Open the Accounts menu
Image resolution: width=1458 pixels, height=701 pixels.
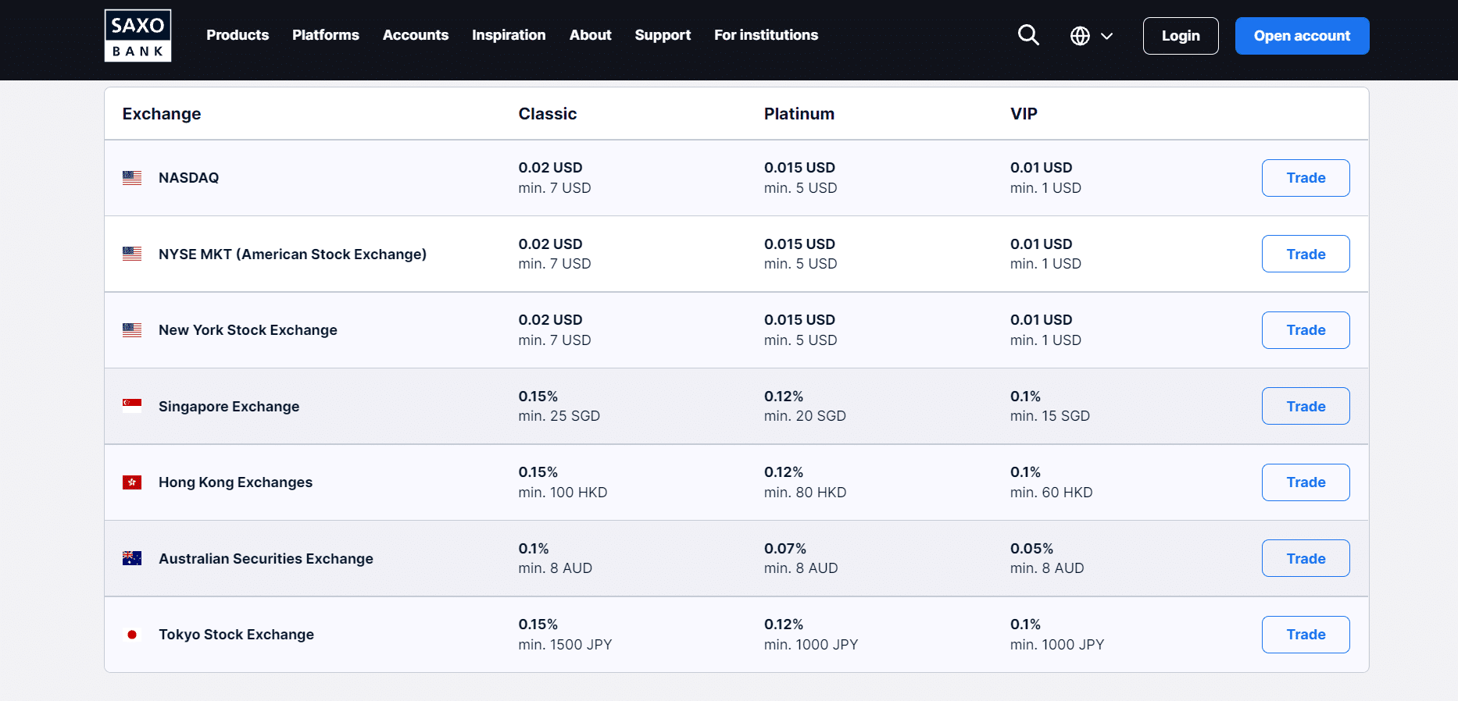click(416, 35)
